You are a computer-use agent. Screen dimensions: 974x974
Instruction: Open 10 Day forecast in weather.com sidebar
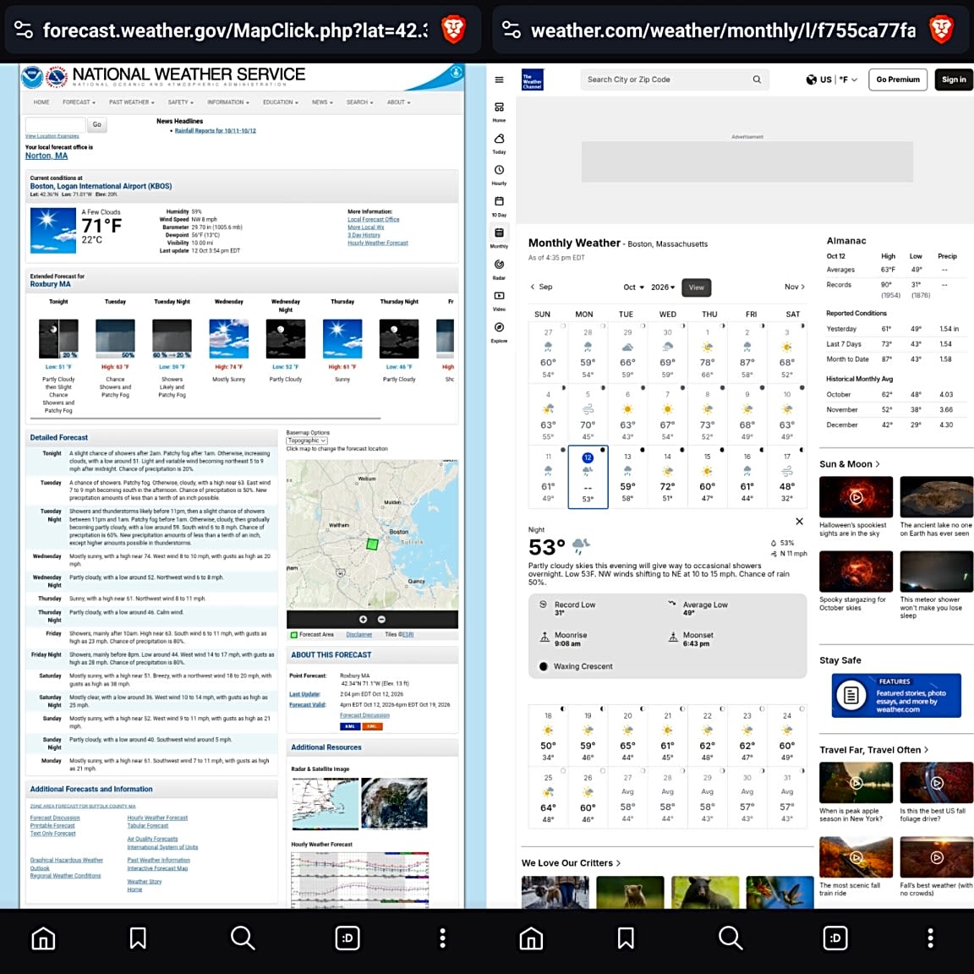(x=499, y=205)
